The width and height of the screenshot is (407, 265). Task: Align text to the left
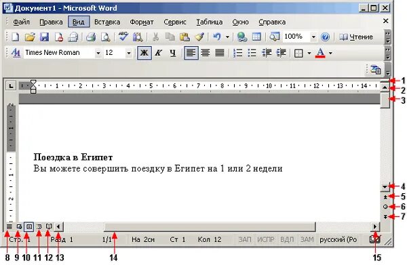tap(191, 53)
